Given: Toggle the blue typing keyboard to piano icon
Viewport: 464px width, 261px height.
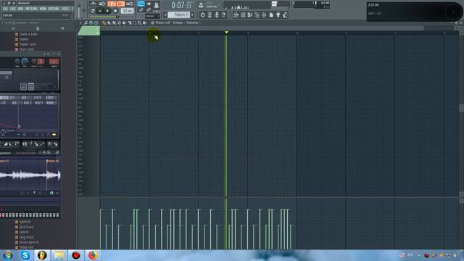Looking at the screenshot, I should 141,4.
